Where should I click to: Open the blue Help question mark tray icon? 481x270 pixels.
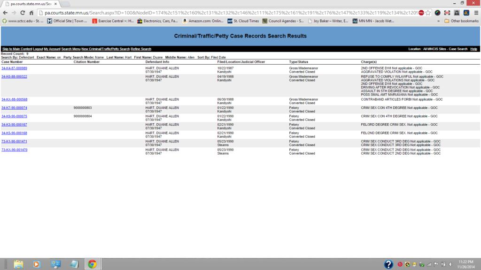click(x=388, y=264)
